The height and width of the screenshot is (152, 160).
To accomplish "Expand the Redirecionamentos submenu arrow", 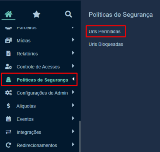I will 73,144.
